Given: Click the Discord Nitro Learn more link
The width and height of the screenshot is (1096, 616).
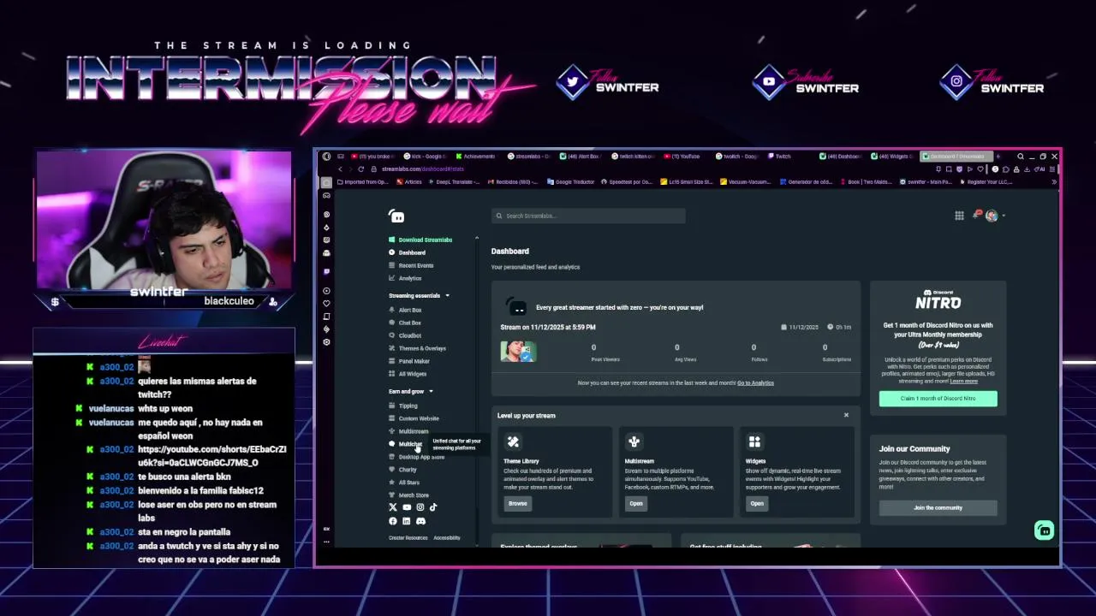Looking at the screenshot, I should (963, 382).
